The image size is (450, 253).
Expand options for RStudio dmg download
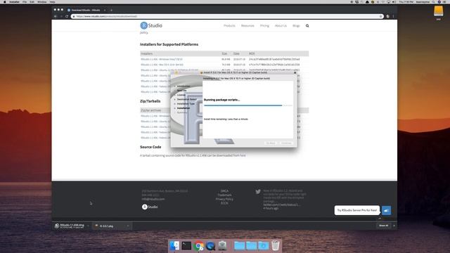[88, 226]
